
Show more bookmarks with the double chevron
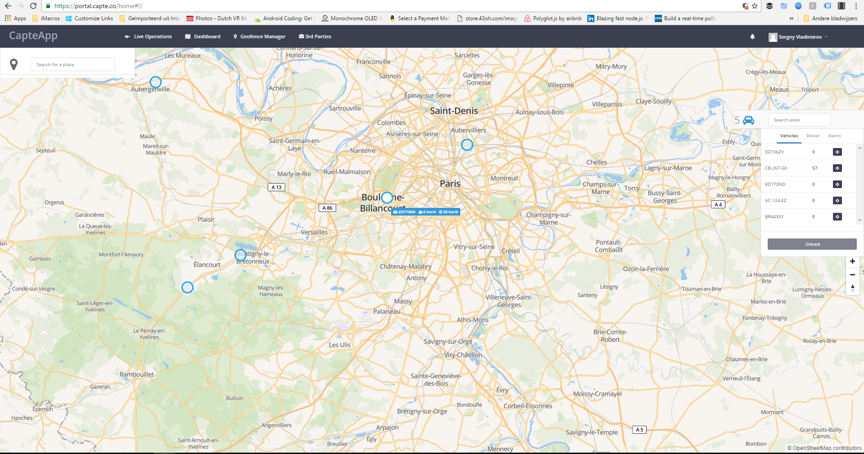tap(792, 18)
